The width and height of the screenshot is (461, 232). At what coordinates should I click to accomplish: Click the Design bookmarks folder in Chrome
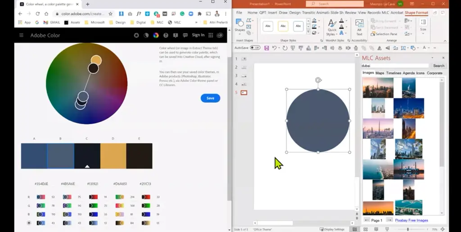(118, 22)
